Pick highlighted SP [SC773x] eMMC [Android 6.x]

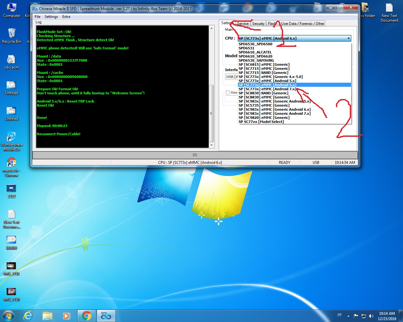click(294, 85)
